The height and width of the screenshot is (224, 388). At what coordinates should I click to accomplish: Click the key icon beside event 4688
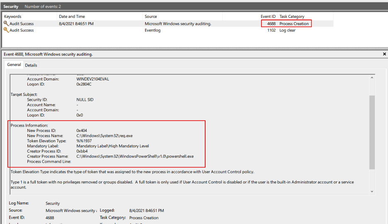tap(6, 23)
